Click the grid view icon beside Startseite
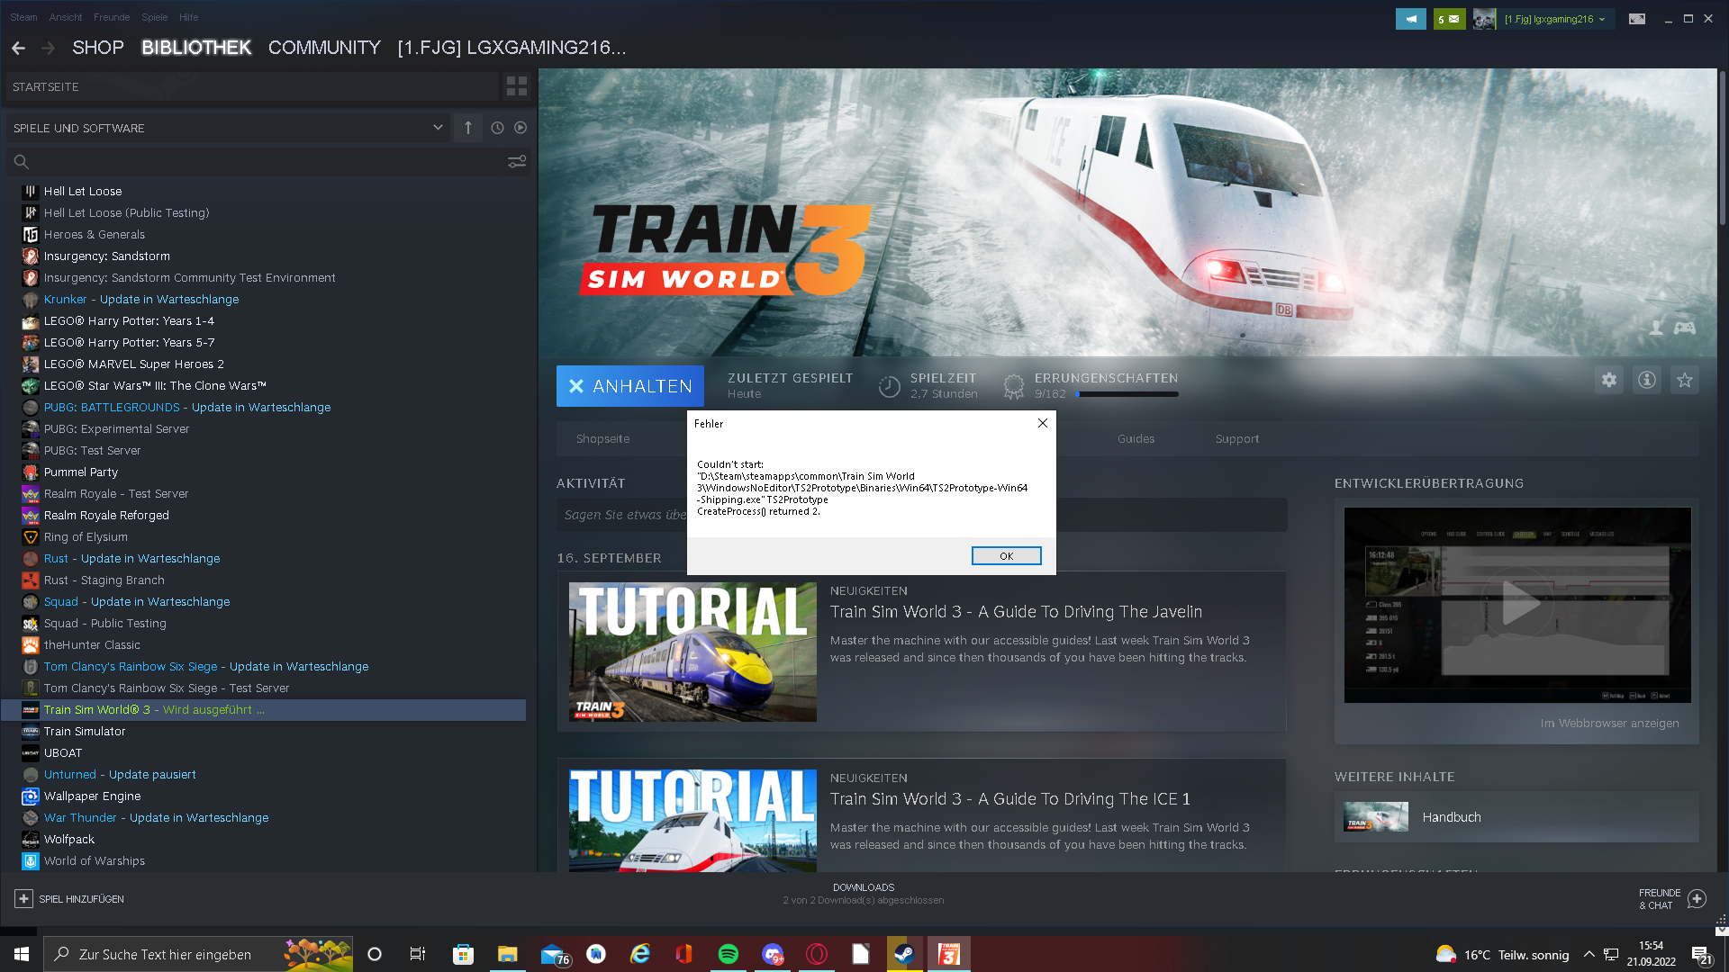Image resolution: width=1729 pixels, height=972 pixels. pyautogui.click(x=516, y=86)
